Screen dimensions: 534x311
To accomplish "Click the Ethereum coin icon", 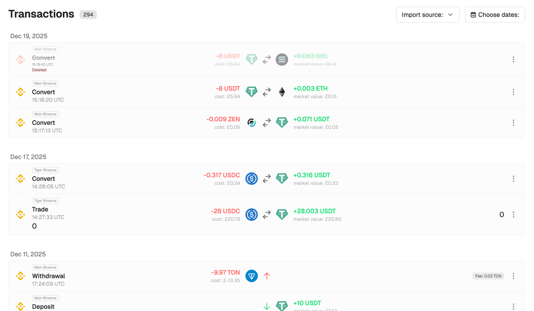I will [x=282, y=92].
